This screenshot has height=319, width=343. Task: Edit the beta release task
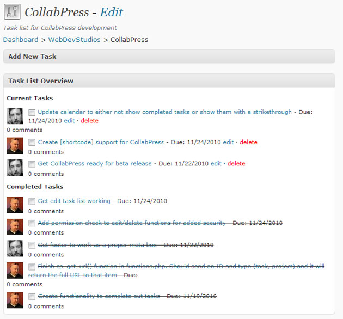(x=216, y=164)
